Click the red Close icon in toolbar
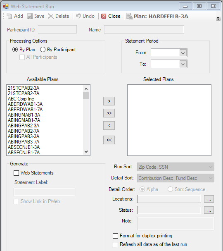The image size is (223, 251). coord(104,16)
